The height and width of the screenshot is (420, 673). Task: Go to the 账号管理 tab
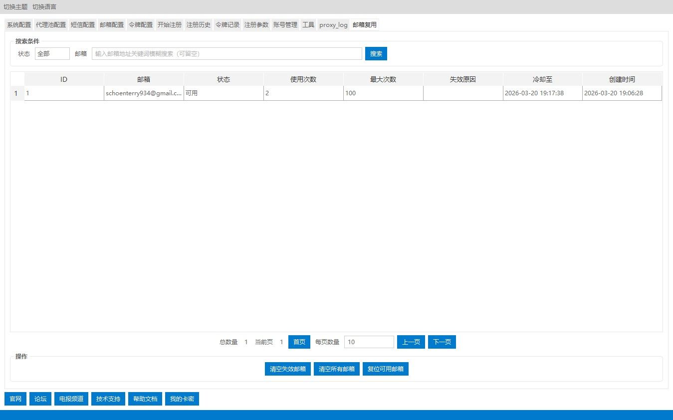[285, 25]
